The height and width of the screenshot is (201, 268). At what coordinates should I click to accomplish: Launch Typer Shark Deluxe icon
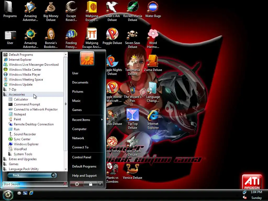(x=132, y=146)
